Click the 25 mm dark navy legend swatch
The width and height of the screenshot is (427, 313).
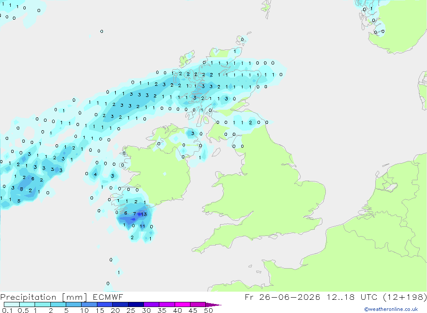tap(136, 304)
